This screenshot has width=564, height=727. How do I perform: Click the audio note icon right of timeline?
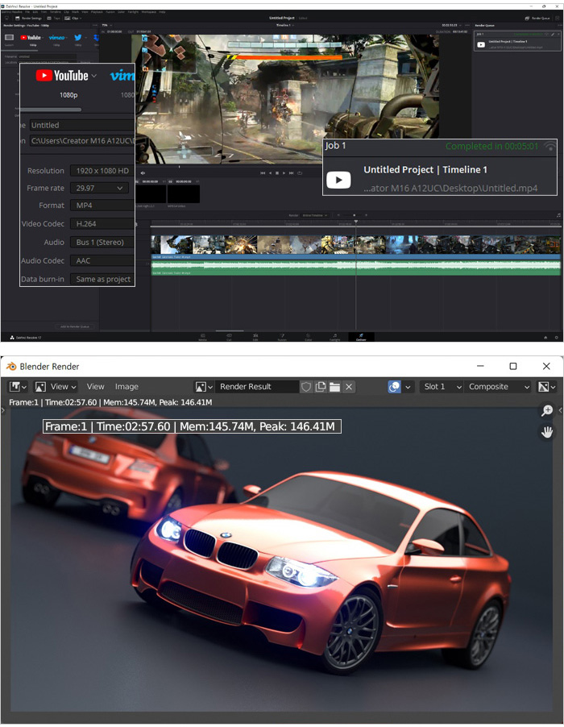pos(558,215)
